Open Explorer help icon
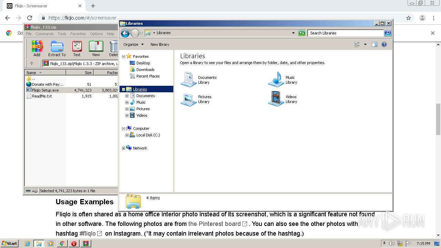Viewport: 441px width, 248px height. [384, 44]
